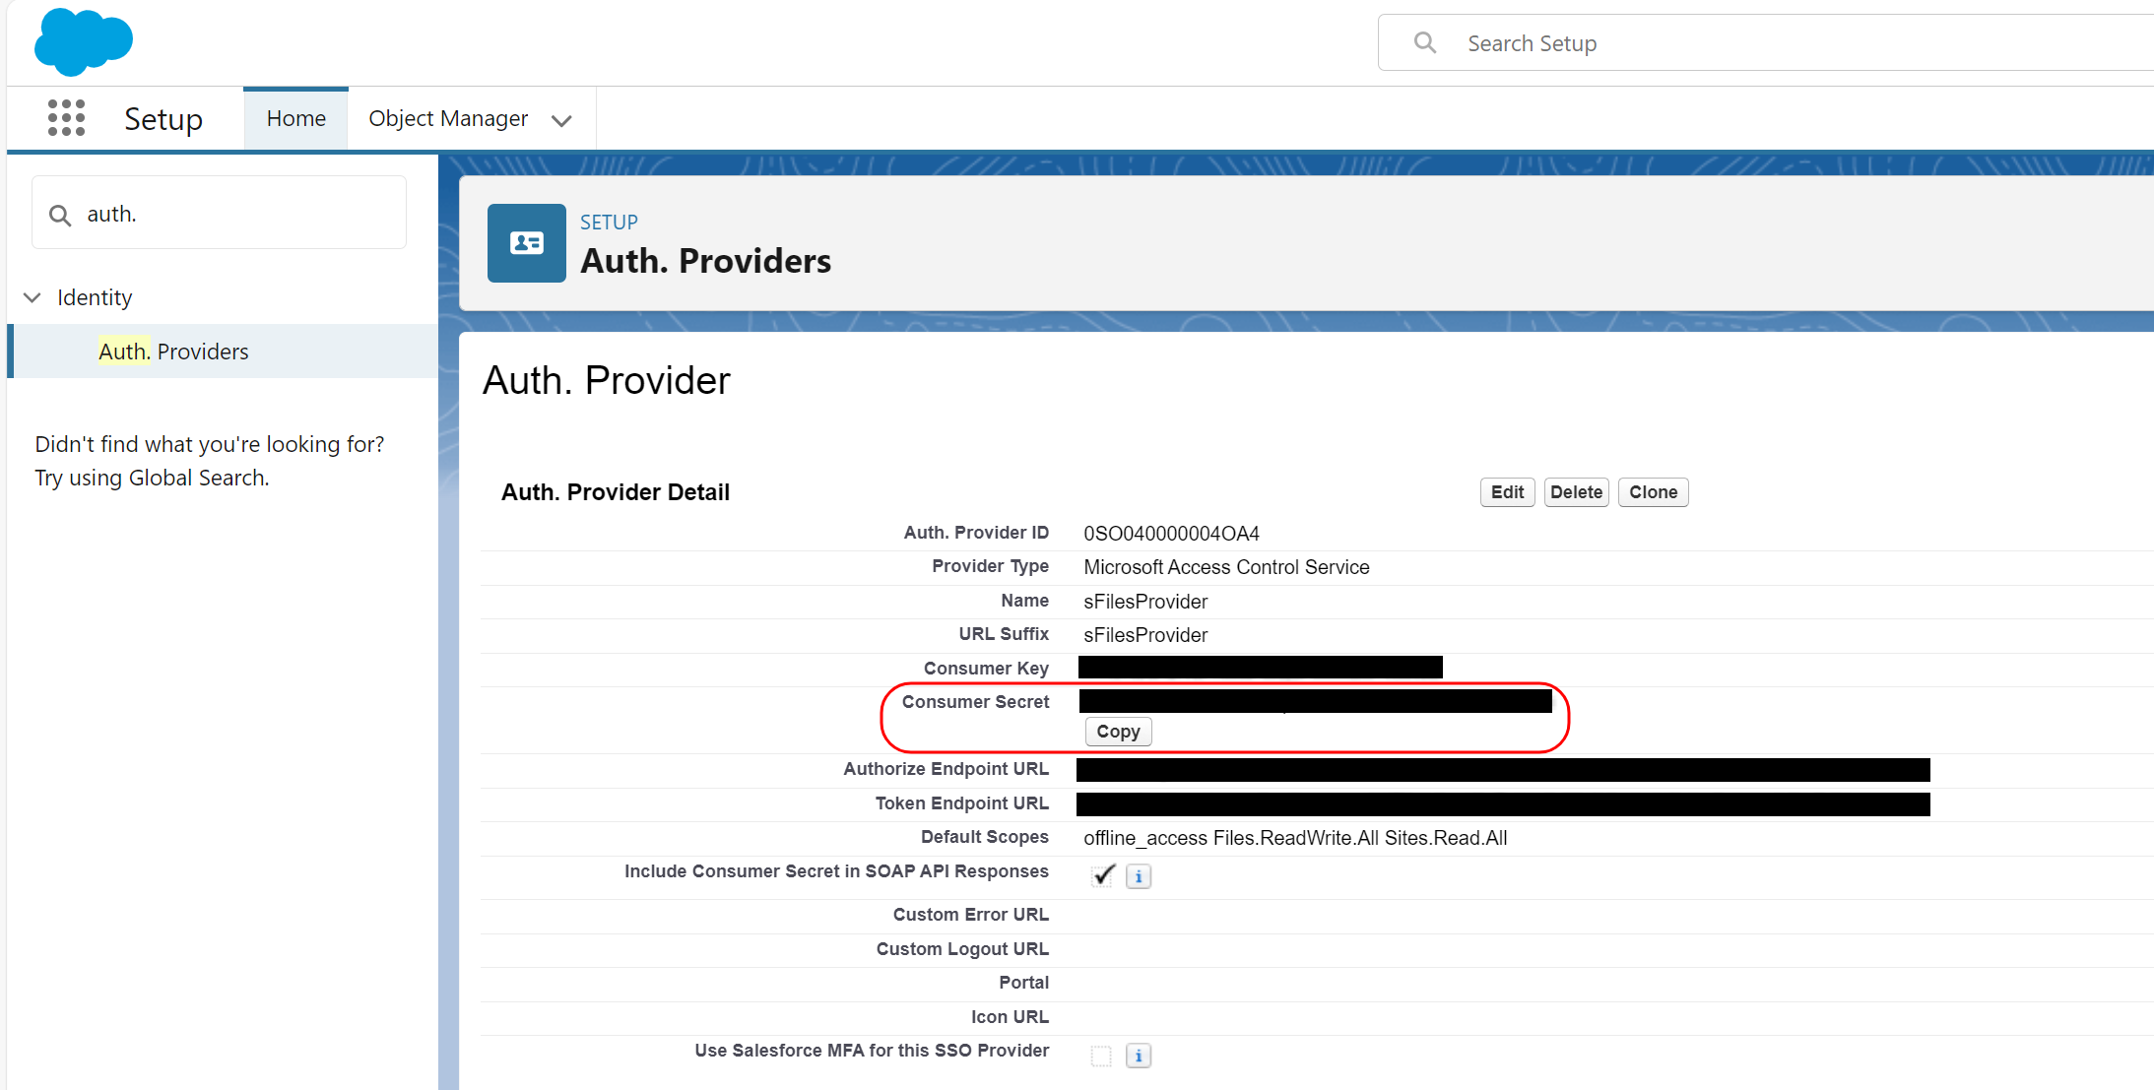This screenshot has width=2154, height=1090.
Task: Click the Name field label
Action: click(1024, 601)
